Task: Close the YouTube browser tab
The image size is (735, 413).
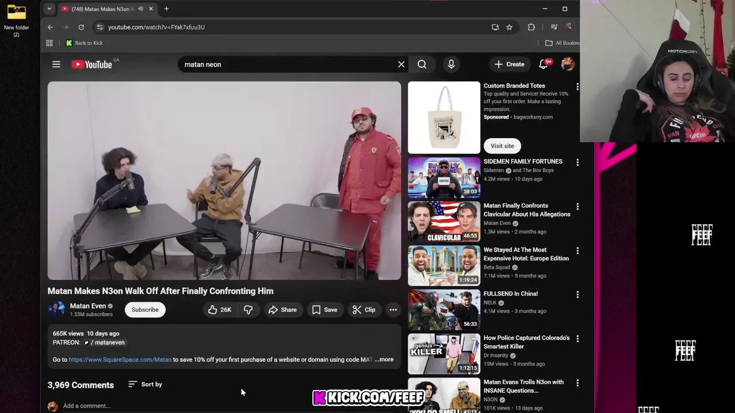Action: pyautogui.click(x=151, y=9)
